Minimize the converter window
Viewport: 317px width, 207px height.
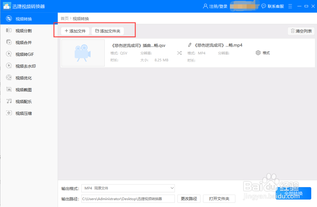click(300, 6)
